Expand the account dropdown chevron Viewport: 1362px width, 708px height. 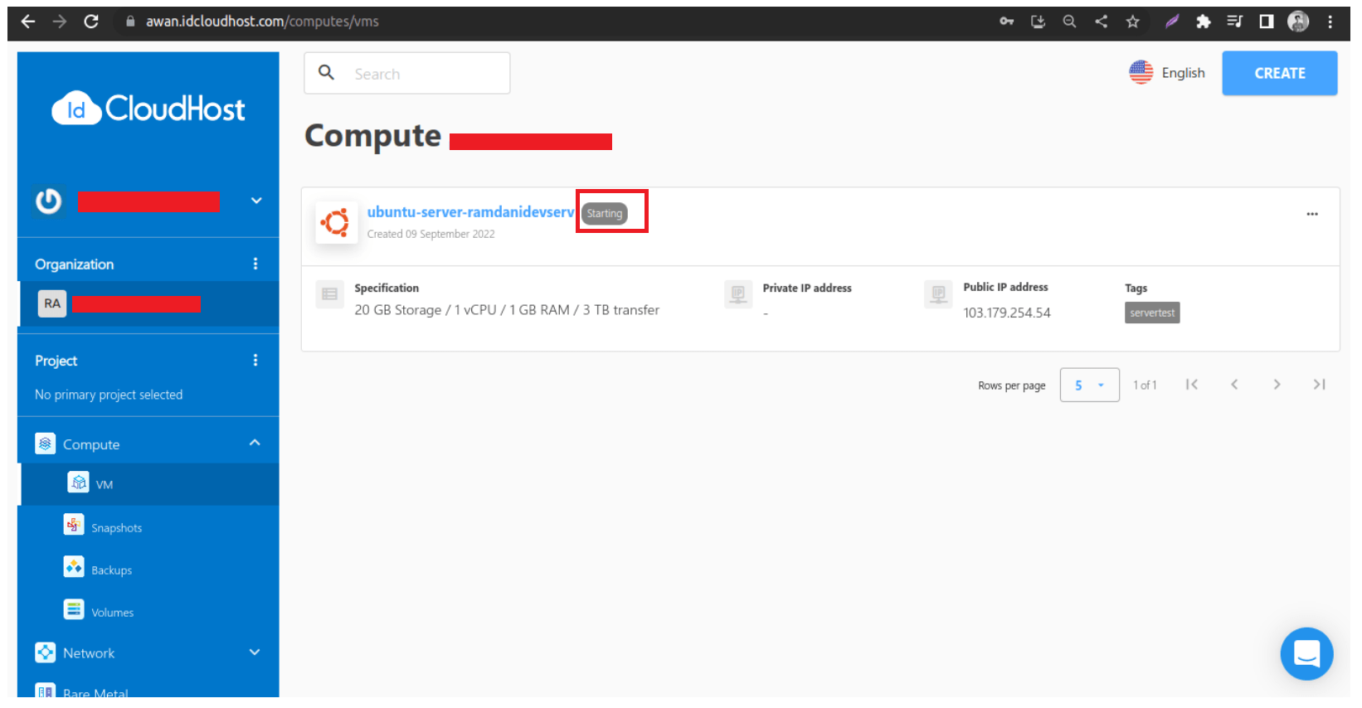(x=256, y=201)
